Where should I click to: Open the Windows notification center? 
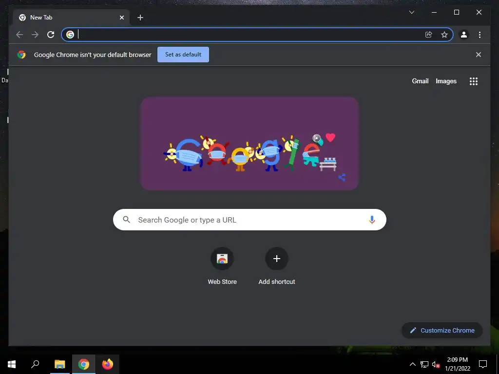coord(483,364)
